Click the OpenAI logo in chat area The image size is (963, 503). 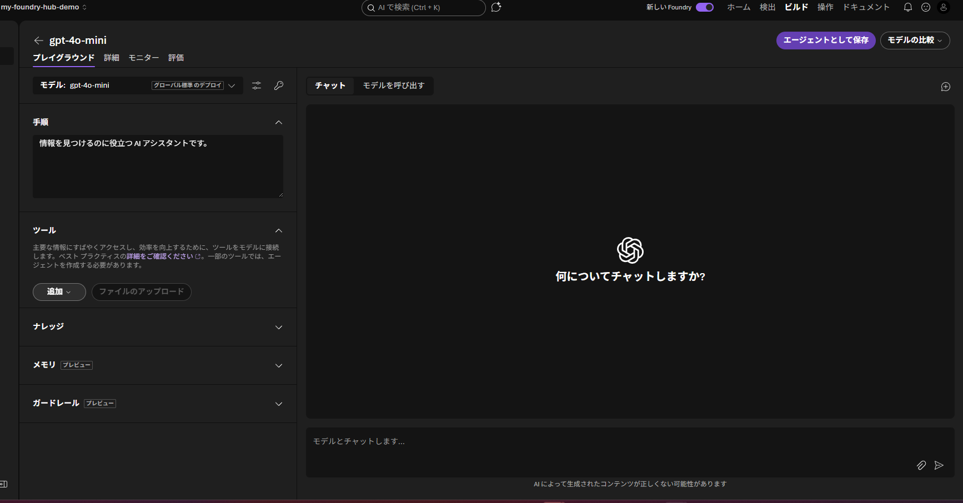(630, 250)
